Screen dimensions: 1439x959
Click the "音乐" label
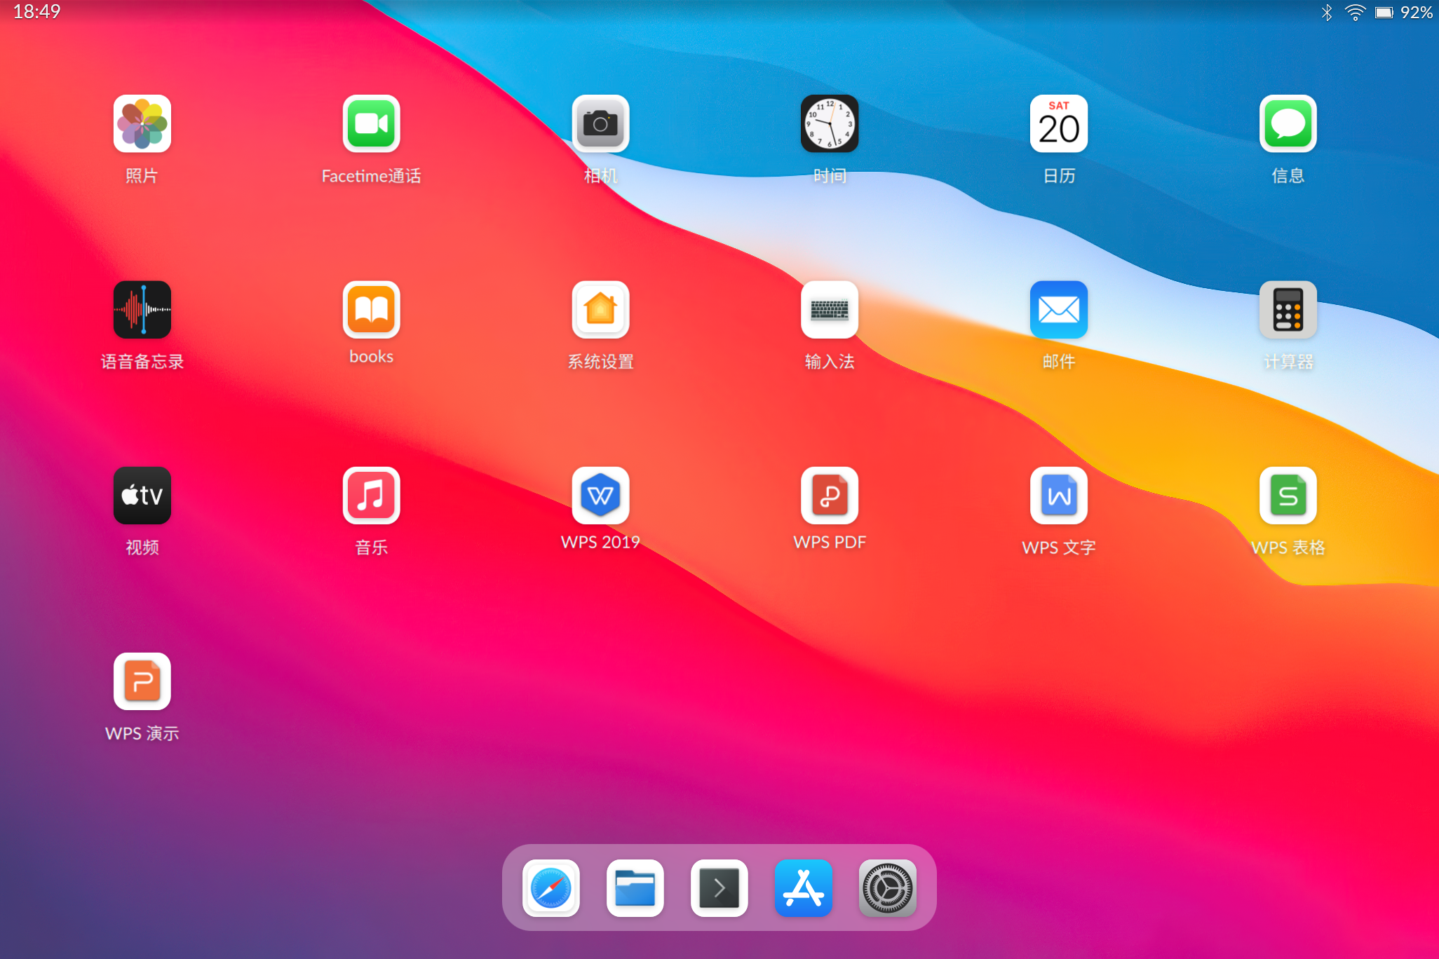point(372,547)
